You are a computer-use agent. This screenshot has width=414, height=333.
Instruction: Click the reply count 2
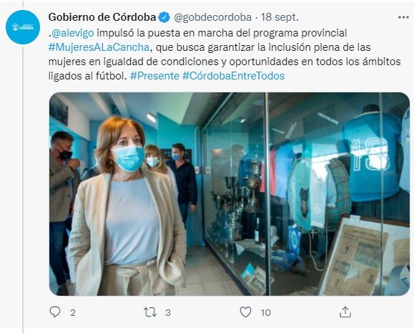(x=73, y=313)
